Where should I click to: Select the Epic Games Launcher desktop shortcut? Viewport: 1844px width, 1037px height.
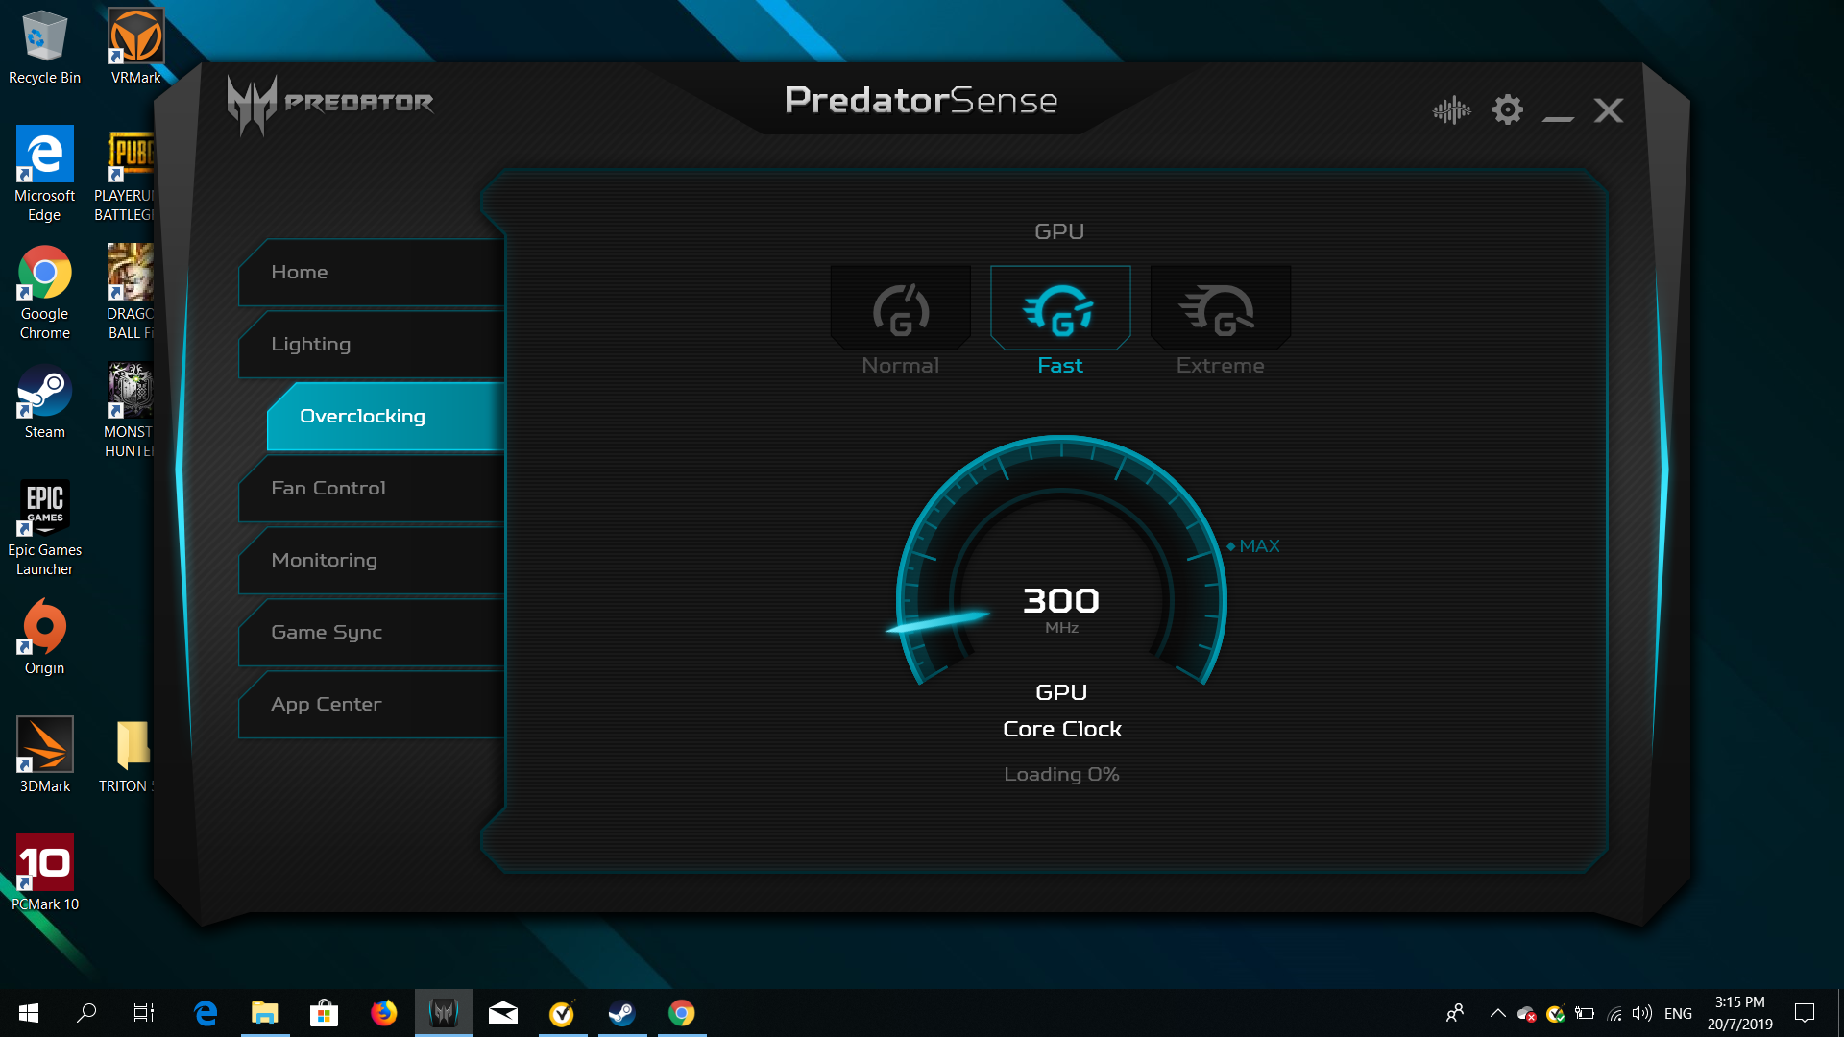(44, 528)
